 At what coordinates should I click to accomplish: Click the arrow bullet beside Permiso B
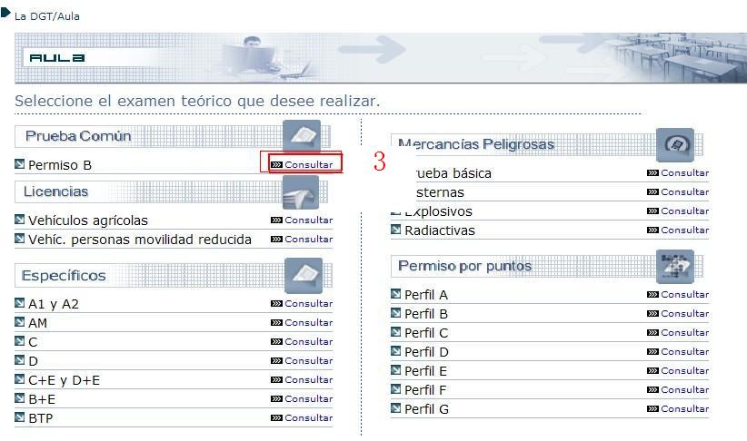[x=20, y=164]
